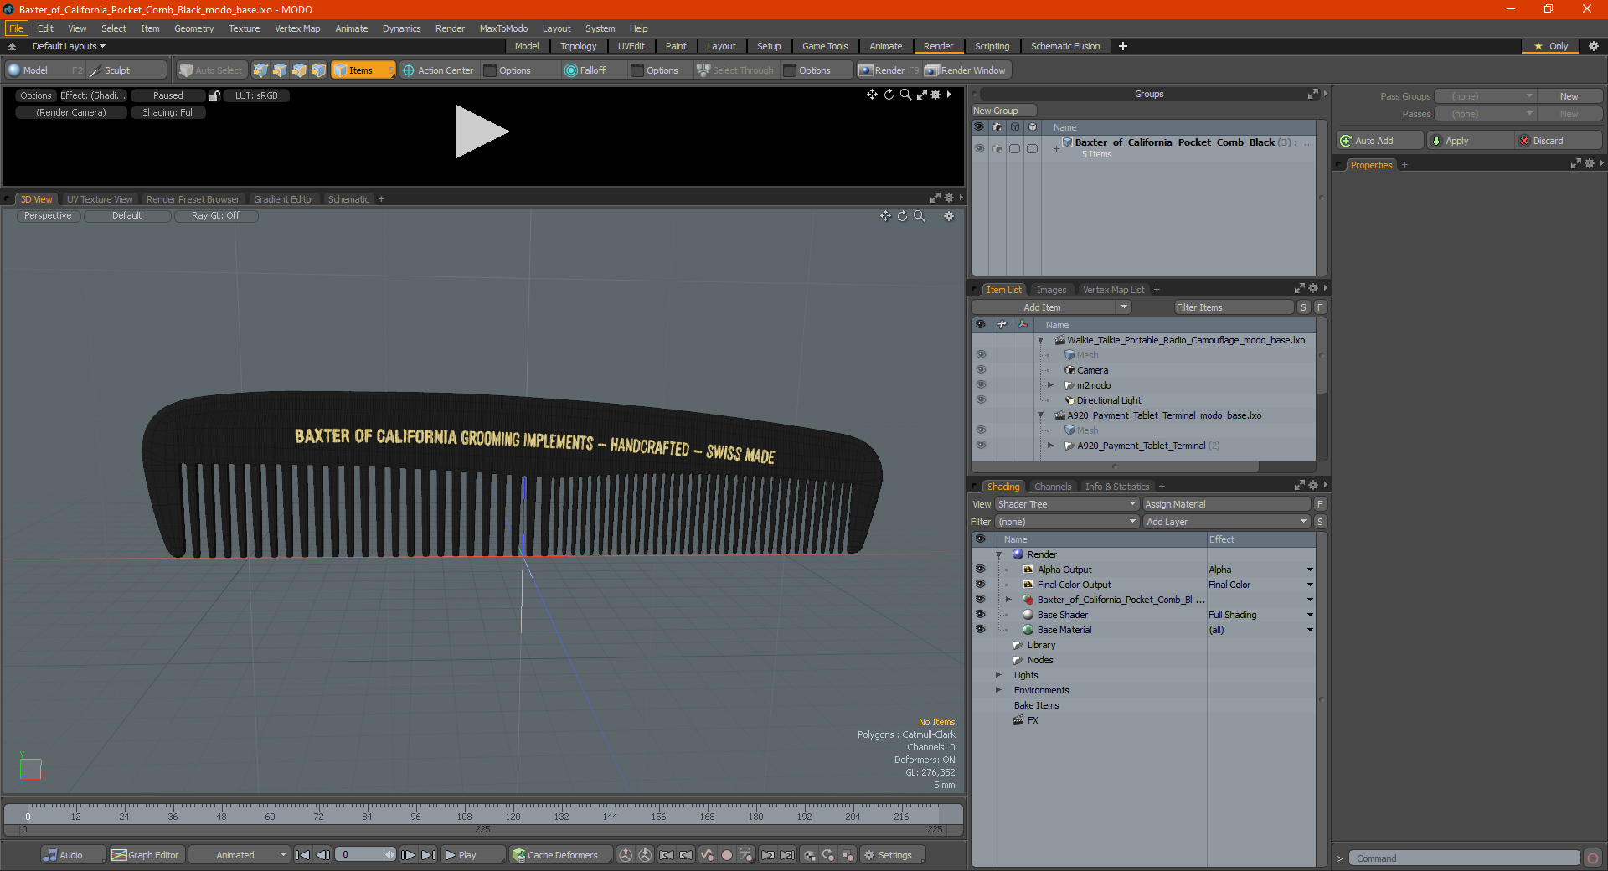The width and height of the screenshot is (1608, 871).
Task: Open the Default Layouts dropdown
Action: pyautogui.click(x=69, y=46)
